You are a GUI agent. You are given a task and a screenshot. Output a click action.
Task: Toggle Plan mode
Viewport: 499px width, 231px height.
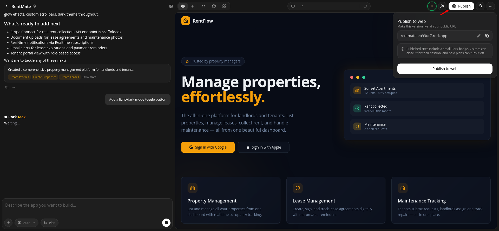point(49,223)
